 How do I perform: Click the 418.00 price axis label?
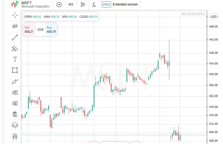tap(213, 107)
